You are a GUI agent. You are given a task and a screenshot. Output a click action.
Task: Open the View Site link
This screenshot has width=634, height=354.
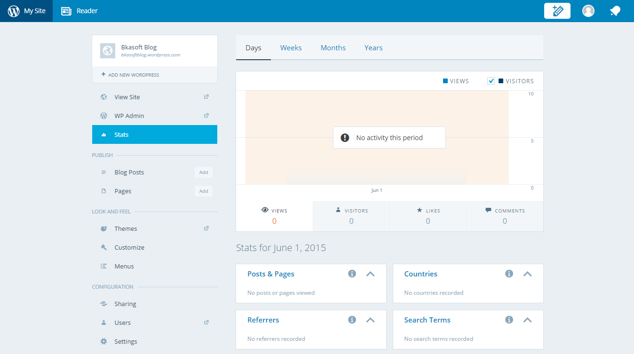click(155, 97)
